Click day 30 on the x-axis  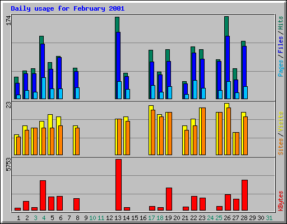point(261,218)
